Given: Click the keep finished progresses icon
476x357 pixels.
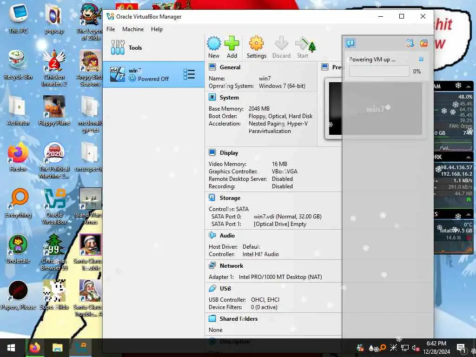Looking at the screenshot, I should 410,43.
